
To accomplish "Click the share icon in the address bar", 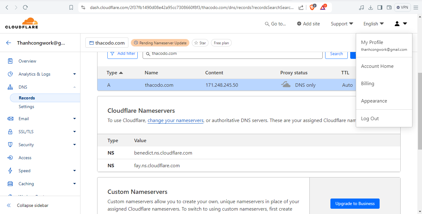I will [x=301, y=7].
